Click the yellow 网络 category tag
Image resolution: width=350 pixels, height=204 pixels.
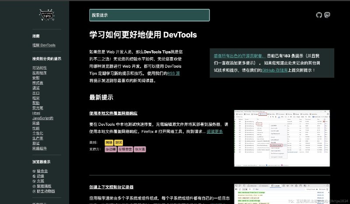(x=109, y=142)
